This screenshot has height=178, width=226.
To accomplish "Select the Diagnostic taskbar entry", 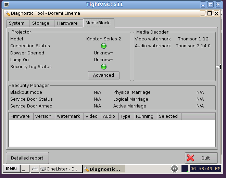I will pos(104,169).
